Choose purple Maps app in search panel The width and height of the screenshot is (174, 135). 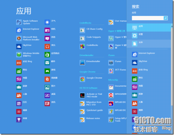pyautogui.click(x=137, y=87)
